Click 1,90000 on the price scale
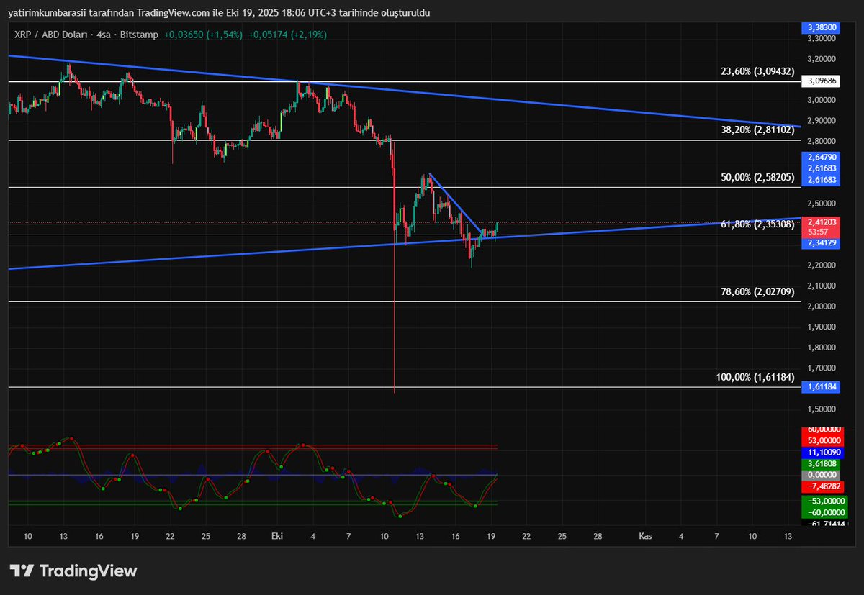The height and width of the screenshot is (595, 864). tap(822, 327)
